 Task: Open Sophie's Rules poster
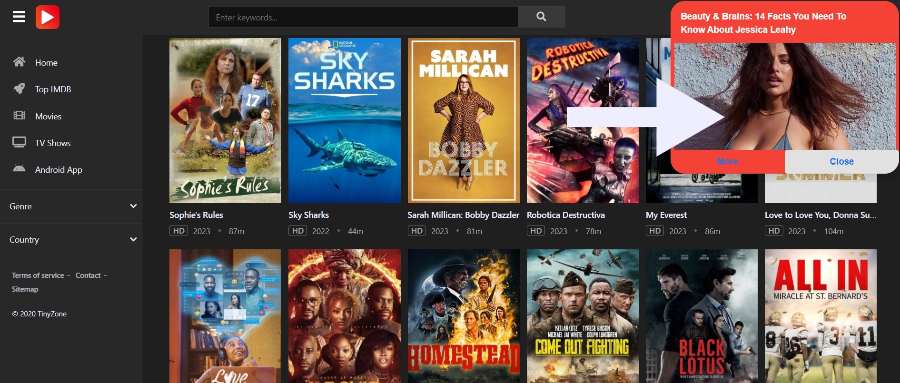pos(225,120)
